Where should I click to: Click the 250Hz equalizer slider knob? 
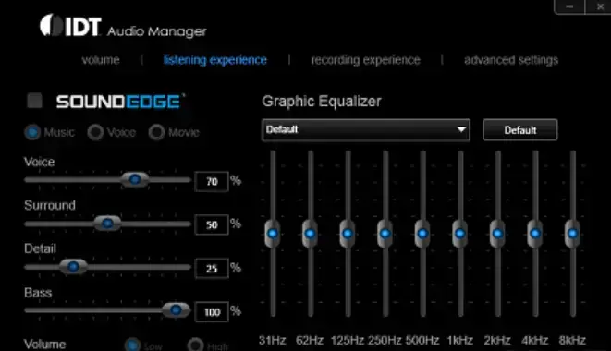point(385,234)
